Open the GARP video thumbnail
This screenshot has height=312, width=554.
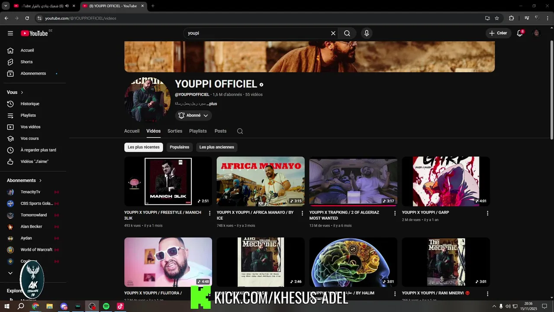pyautogui.click(x=446, y=181)
